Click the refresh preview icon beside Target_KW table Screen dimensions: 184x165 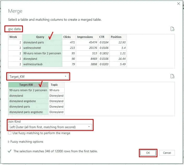coord(172,76)
